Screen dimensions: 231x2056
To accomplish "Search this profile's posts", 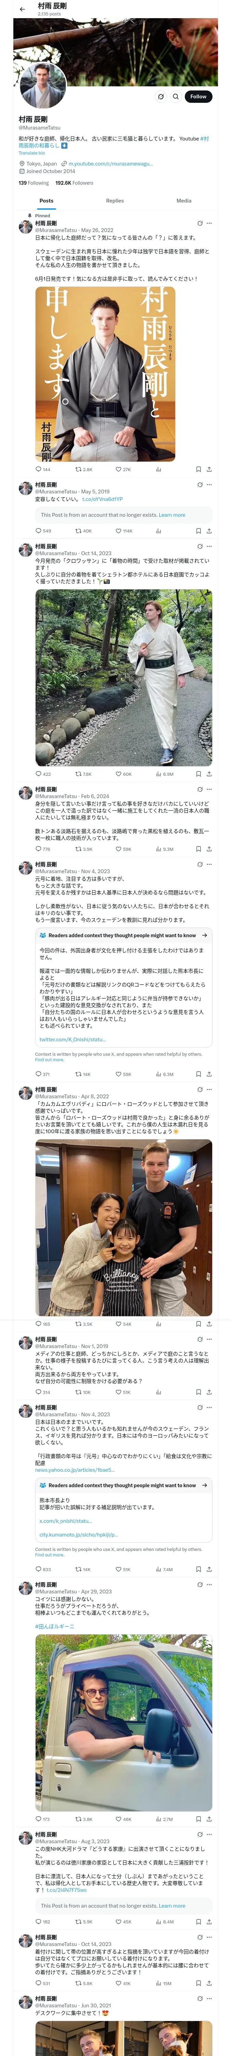I will pos(175,97).
